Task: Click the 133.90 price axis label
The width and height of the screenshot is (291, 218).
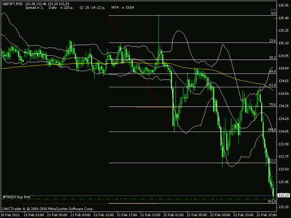Action: click(x=284, y=144)
